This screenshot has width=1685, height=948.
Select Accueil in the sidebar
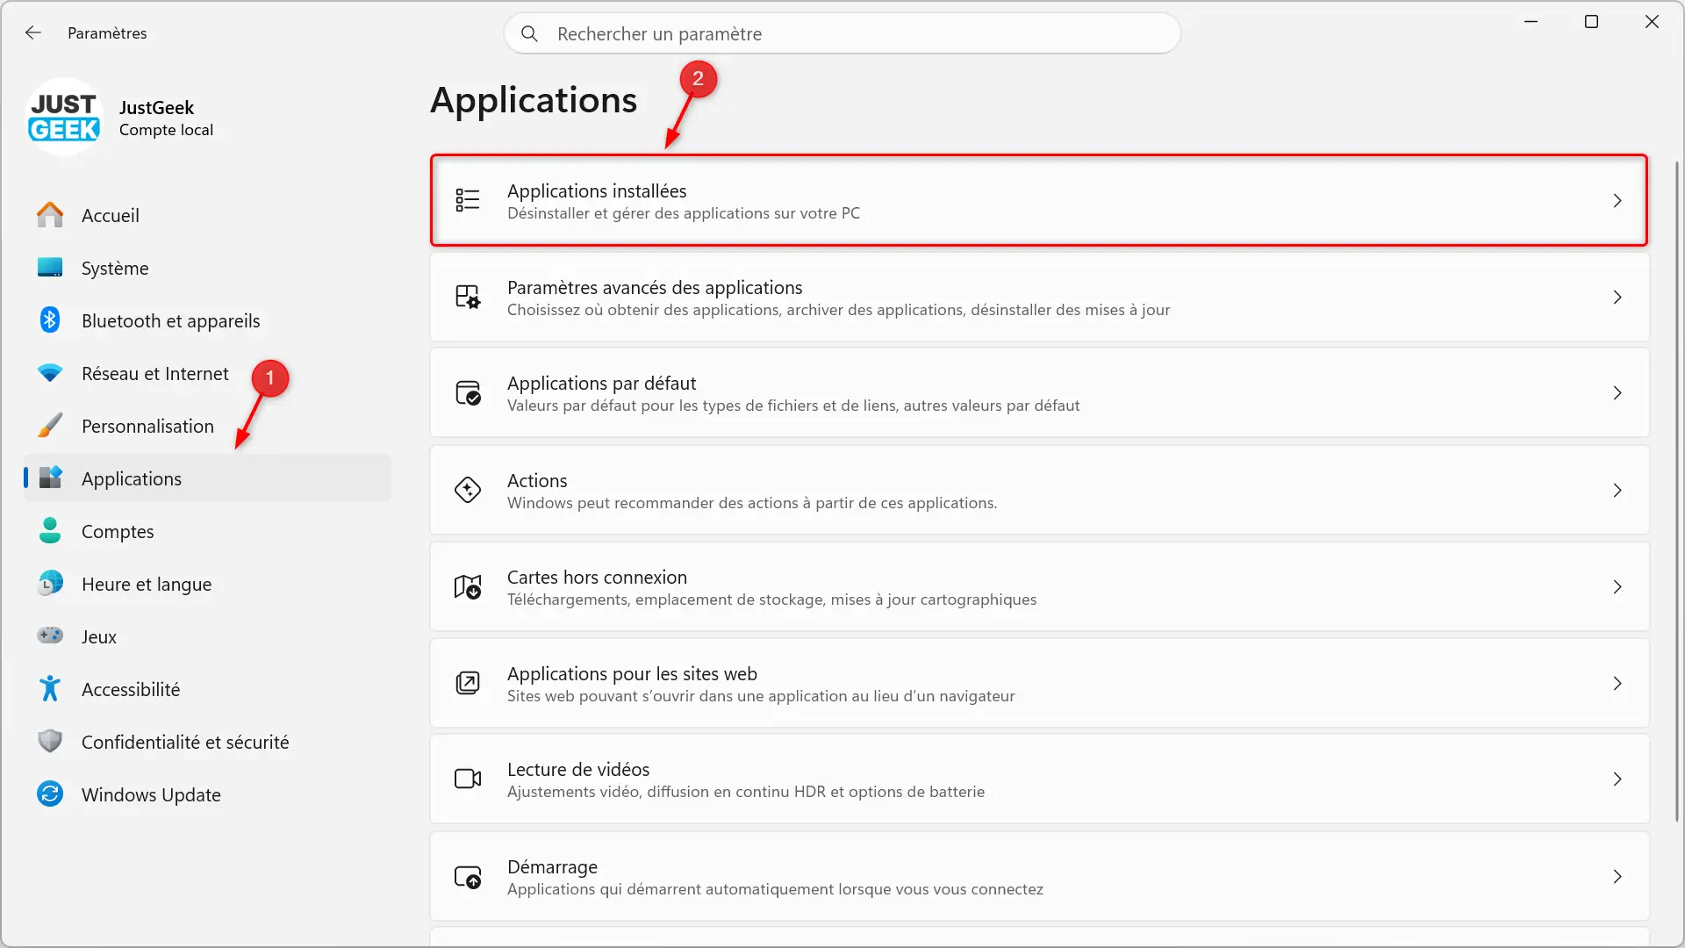click(207, 215)
